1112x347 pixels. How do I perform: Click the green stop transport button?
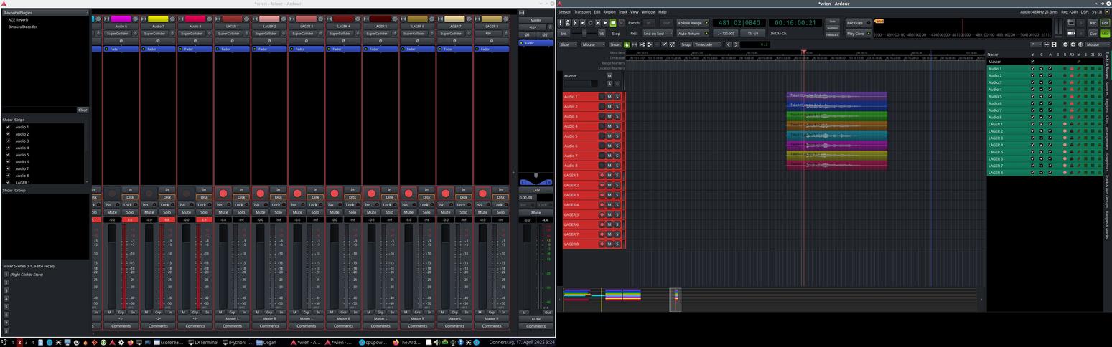point(613,23)
